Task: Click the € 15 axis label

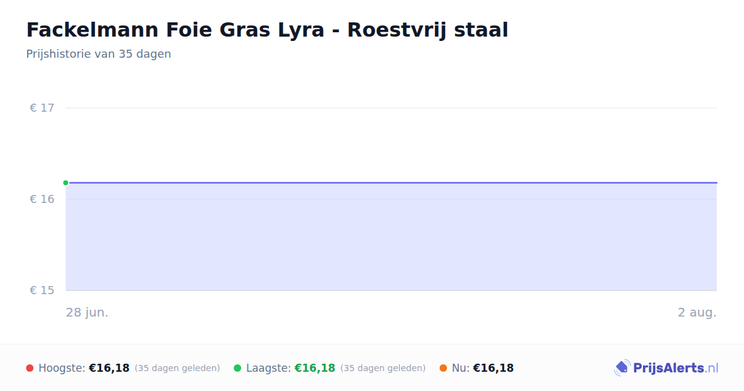Action: tap(42, 290)
